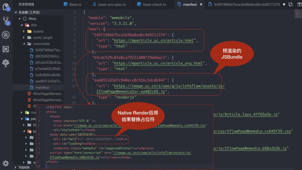Click the "module" key on line 2
This screenshot has width=302, height=170.
(x=96, y=18)
